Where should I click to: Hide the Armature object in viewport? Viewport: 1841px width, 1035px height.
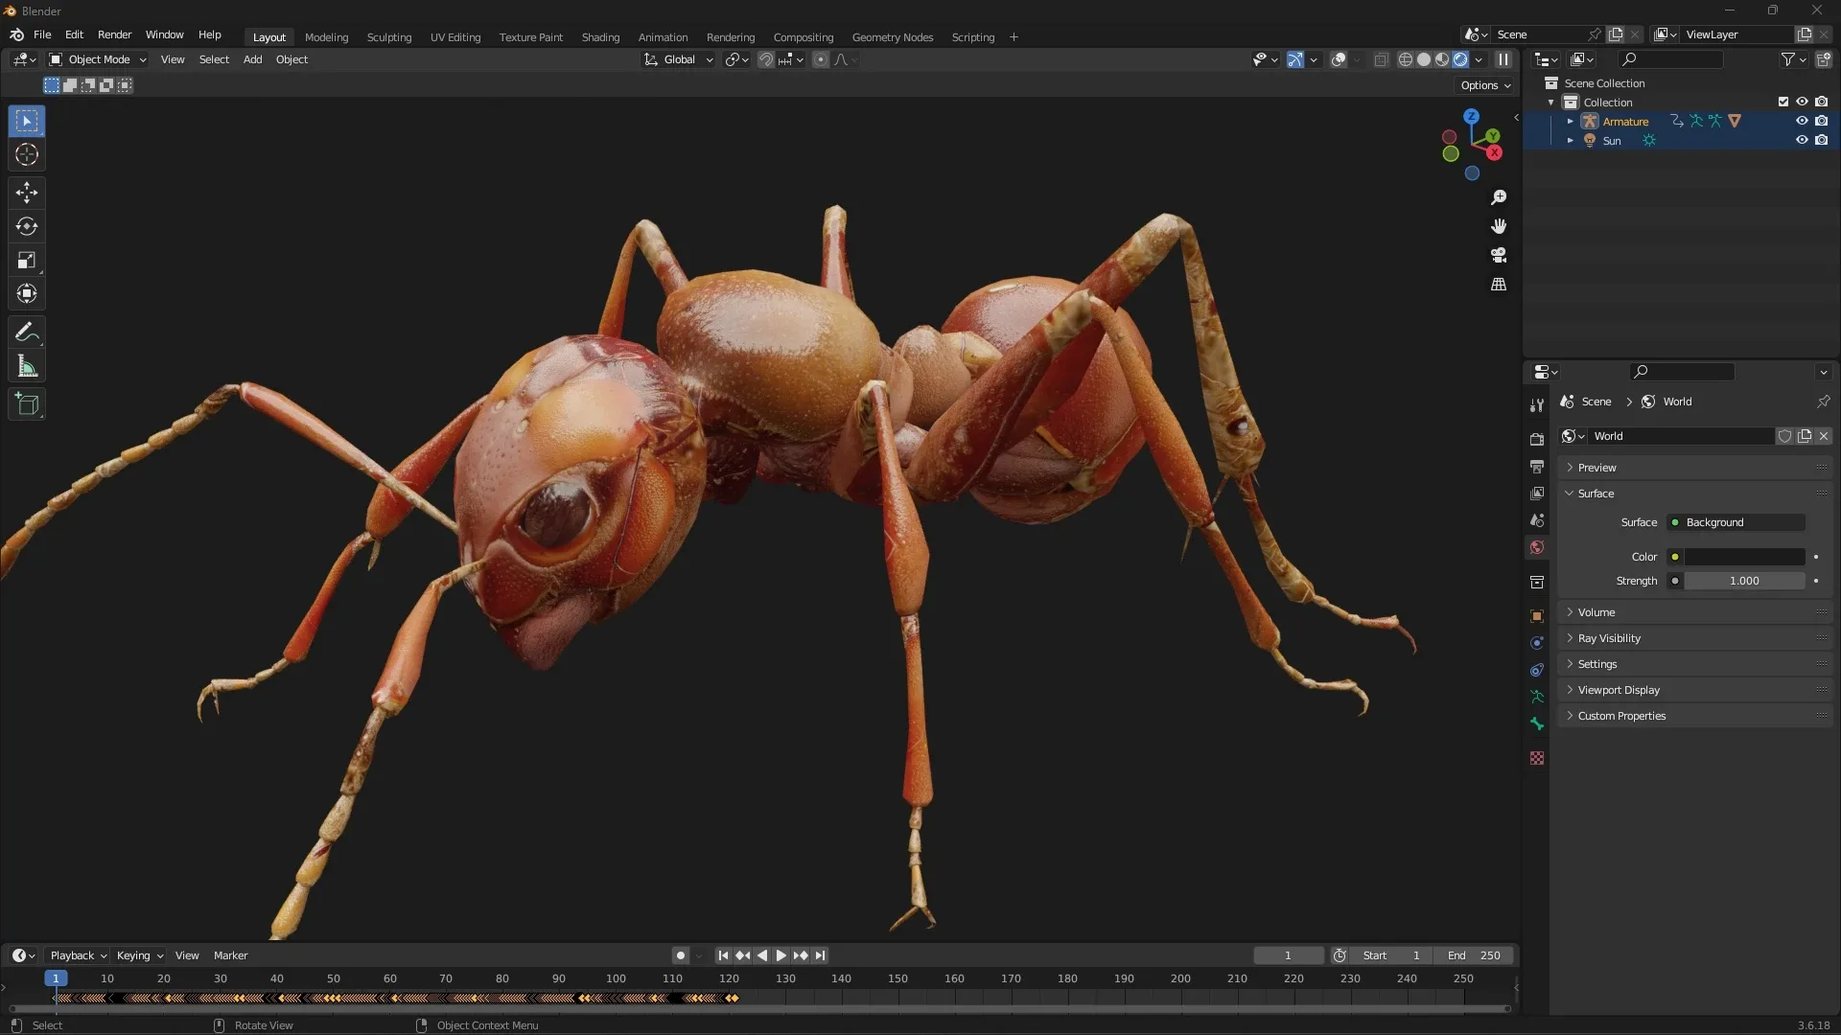[1802, 121]
